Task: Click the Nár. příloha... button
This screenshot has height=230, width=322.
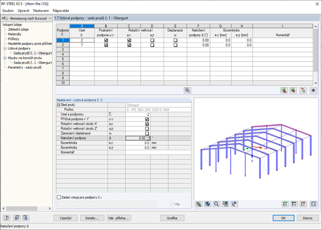Action: pos(119,218)
